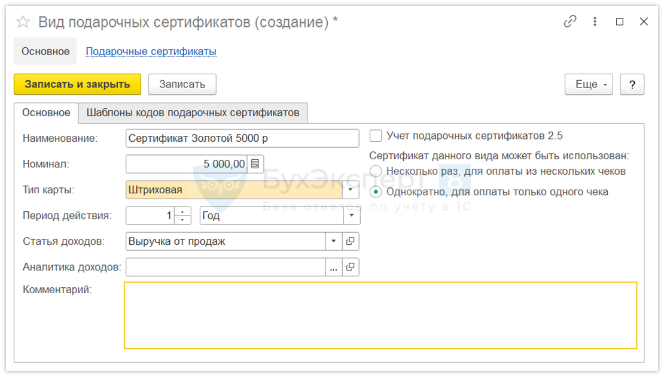Add form to favorites with star icon
The height and width of the screenshot is (377, 664).
click(x=23, y=22)
